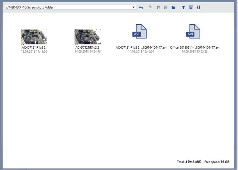Click the Total 4 (948 MB) status text
238x170 pixels.
[189, 162]
